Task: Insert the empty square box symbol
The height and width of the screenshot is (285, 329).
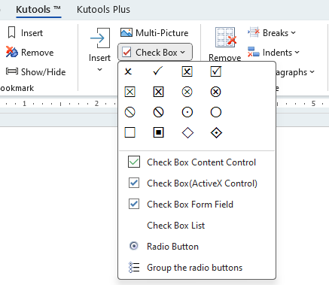Action: (x=129, y=132)
